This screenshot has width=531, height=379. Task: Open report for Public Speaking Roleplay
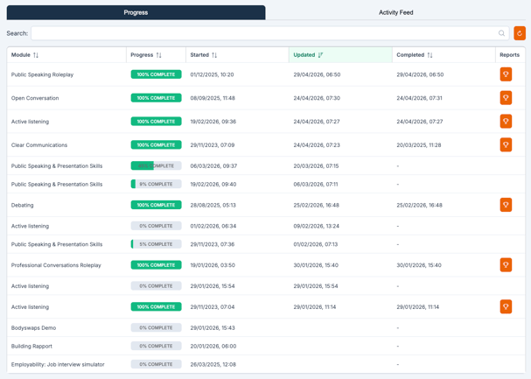(506, 74)
